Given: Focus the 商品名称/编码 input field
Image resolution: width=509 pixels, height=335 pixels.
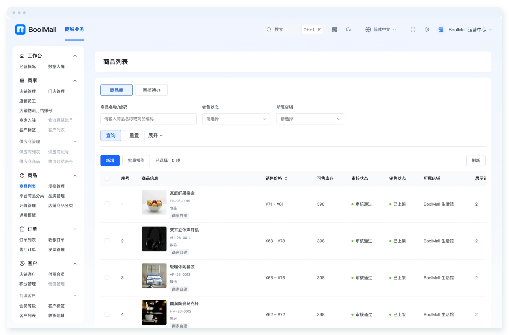Looking at the screenshot, I should (x=149, y=119).
